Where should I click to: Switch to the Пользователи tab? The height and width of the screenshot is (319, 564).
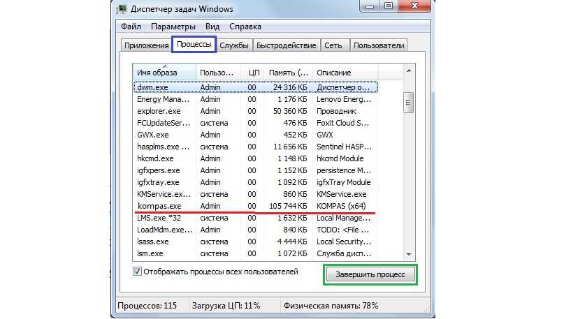tap(379, 45)
